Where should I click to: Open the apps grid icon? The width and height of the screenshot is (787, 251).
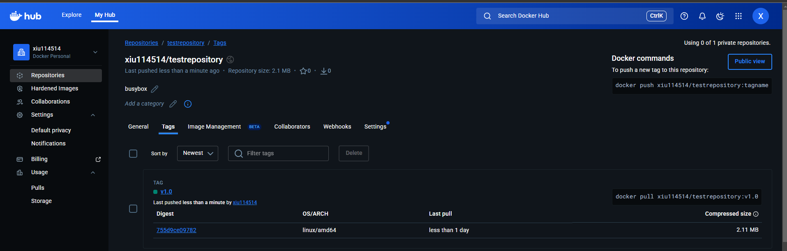tap(739, 16)
